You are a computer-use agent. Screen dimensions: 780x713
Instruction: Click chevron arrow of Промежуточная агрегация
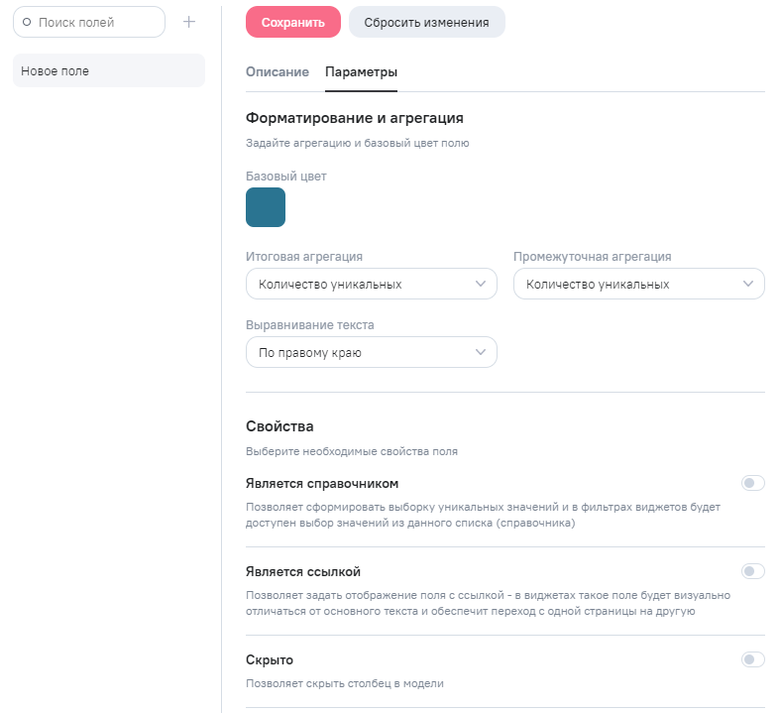pyautogui.click(x=749, y=284)
